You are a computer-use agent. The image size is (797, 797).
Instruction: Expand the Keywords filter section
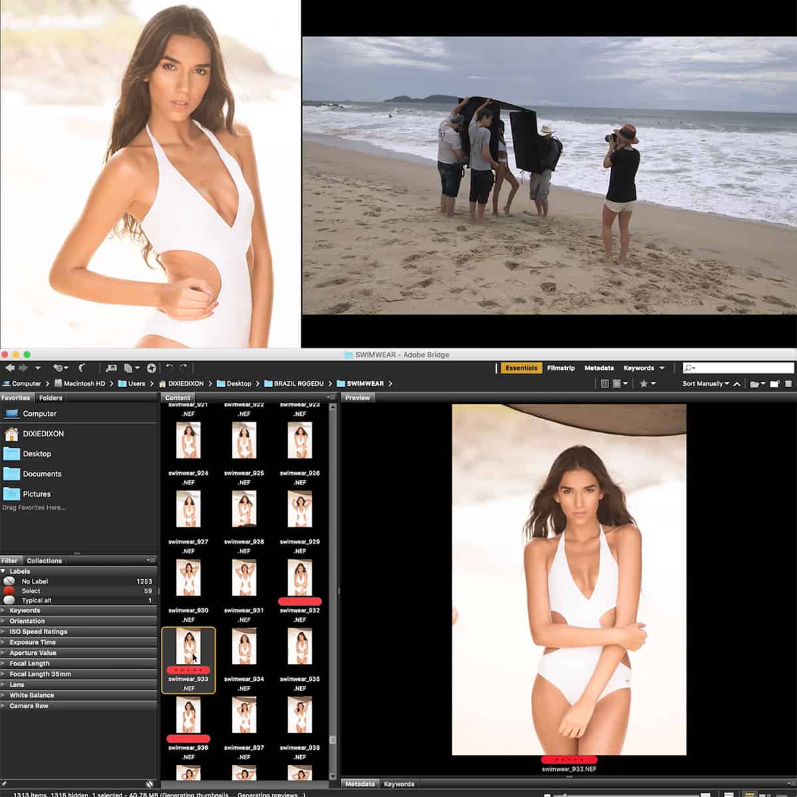24,610
